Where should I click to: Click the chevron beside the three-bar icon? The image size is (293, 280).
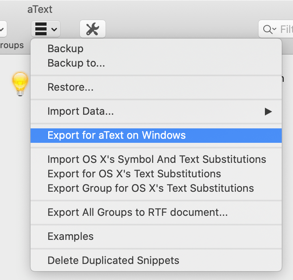(54, 29)
